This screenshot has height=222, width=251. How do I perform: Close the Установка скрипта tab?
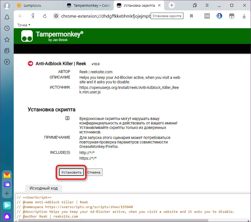[x=159, y=5]
